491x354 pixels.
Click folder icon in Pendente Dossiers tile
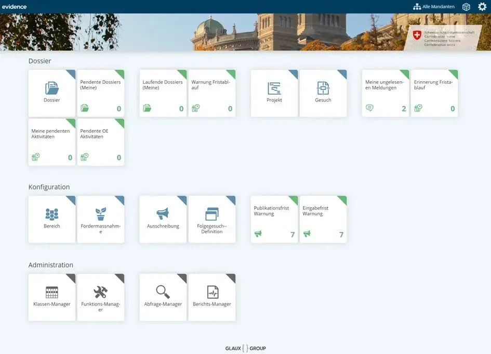tap(85, 108)
